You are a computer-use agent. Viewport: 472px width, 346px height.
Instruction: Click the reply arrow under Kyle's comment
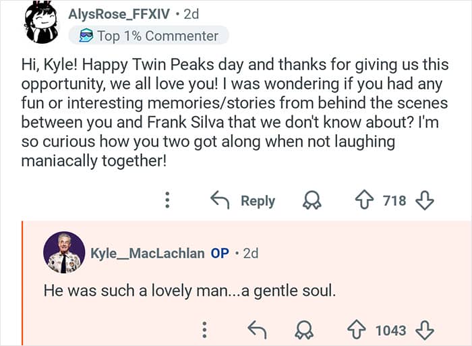click(257, 330)
